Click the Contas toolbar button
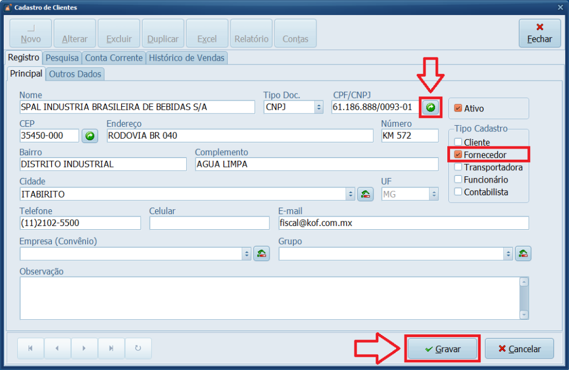Screen dimensions: 569x370 (x=296, y=33)
